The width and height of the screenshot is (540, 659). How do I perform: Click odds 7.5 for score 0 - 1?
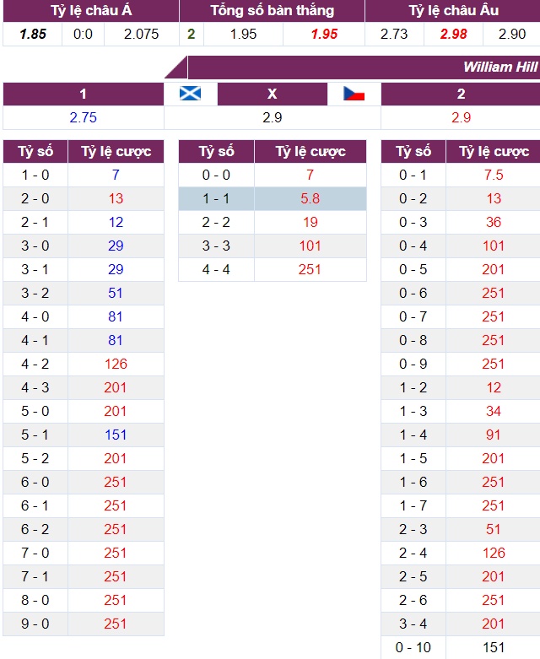(494, 176)
